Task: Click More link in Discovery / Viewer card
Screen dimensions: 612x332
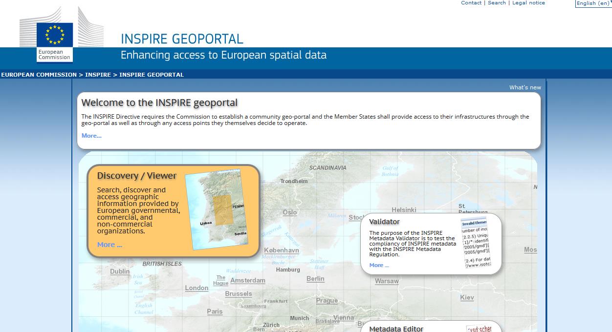Action: tap(109, 245)
